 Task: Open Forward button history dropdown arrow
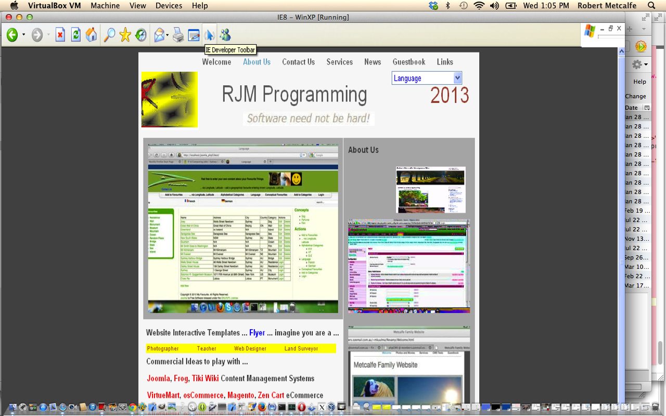[x=48, y=35]
